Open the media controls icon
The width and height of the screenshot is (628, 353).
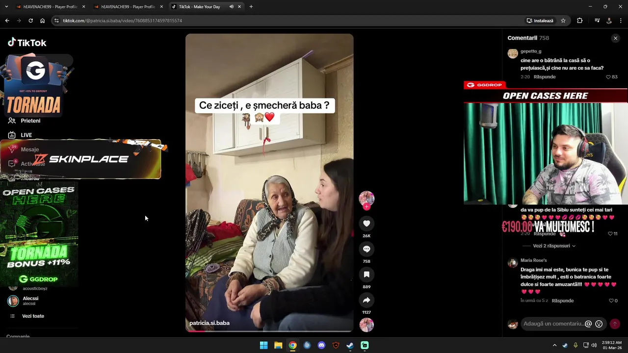(597, 21)
